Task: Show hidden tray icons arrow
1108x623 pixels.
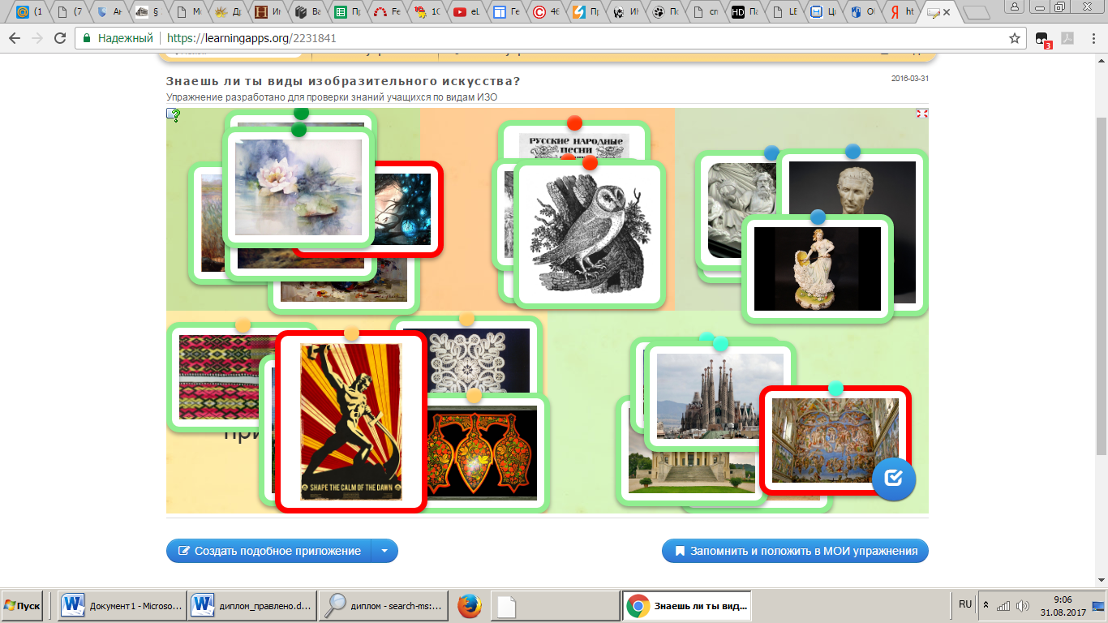Action: pos(986,605)
